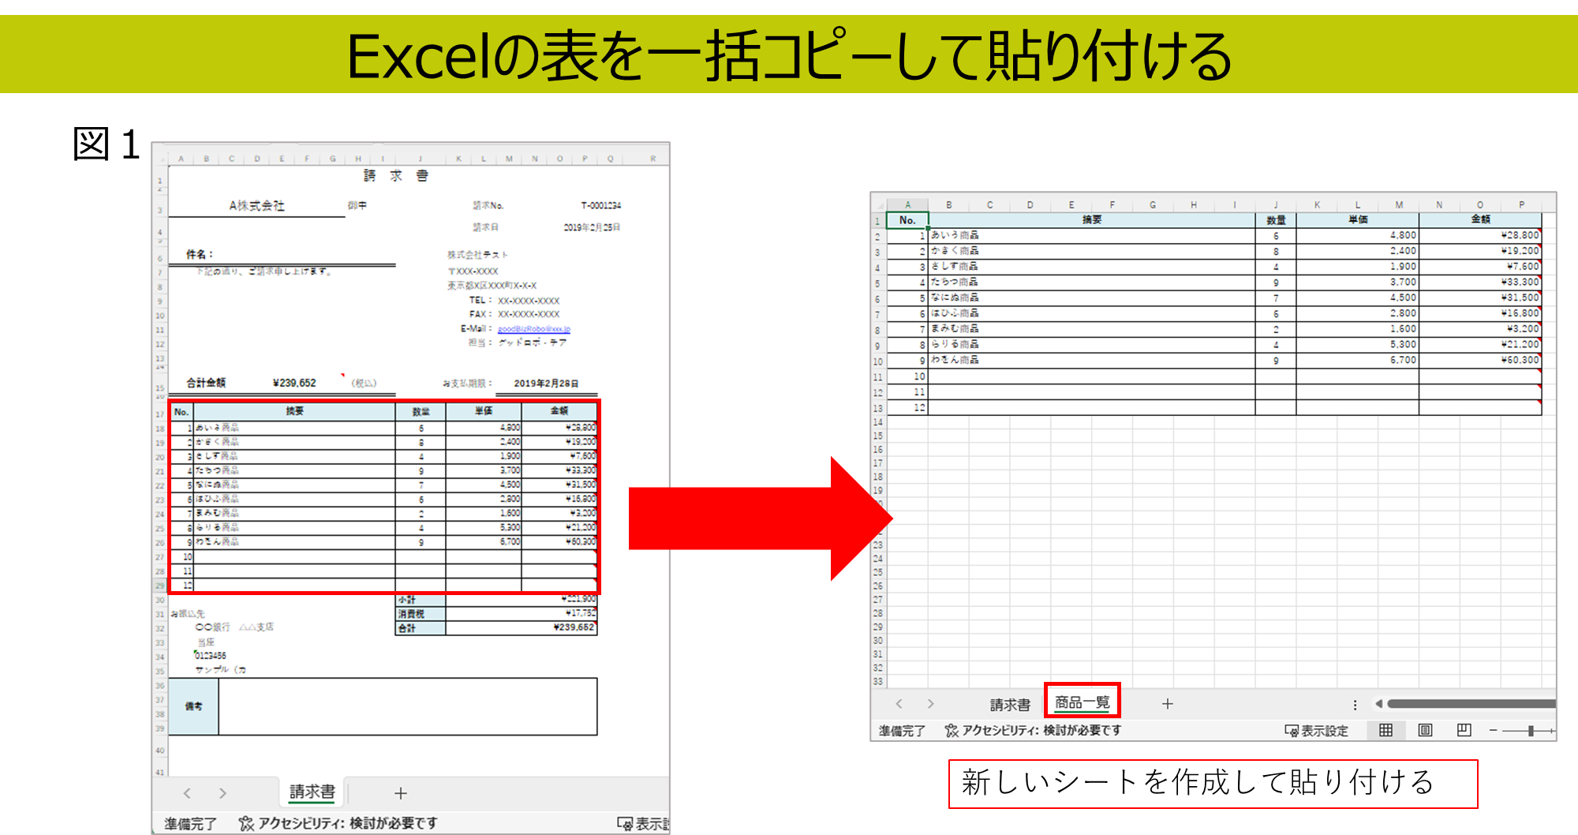
Task: Select the 請求書 tab in the left workbook
Action: pos(312,792)
